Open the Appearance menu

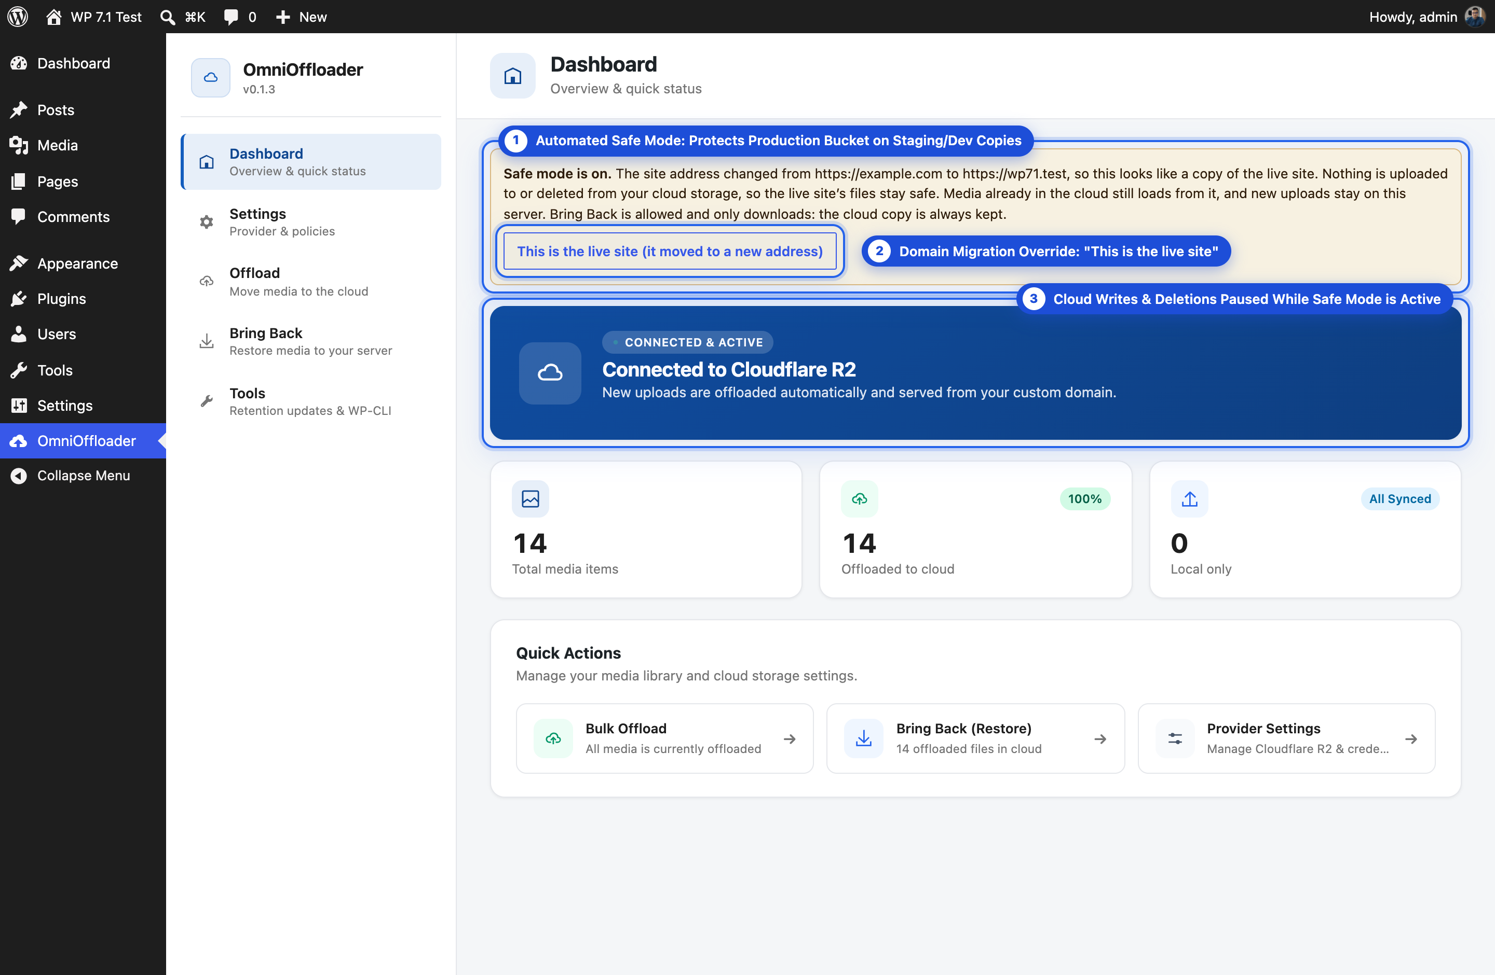tap(83, 263)
